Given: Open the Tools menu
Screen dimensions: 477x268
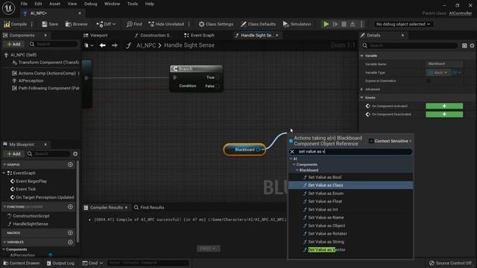Looking at the screenshot, I should [133, 4].
